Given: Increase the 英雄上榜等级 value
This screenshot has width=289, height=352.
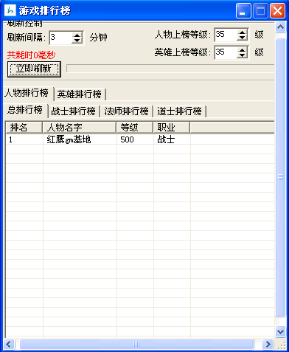Looking at the screenshot, I should click(243, 50).
